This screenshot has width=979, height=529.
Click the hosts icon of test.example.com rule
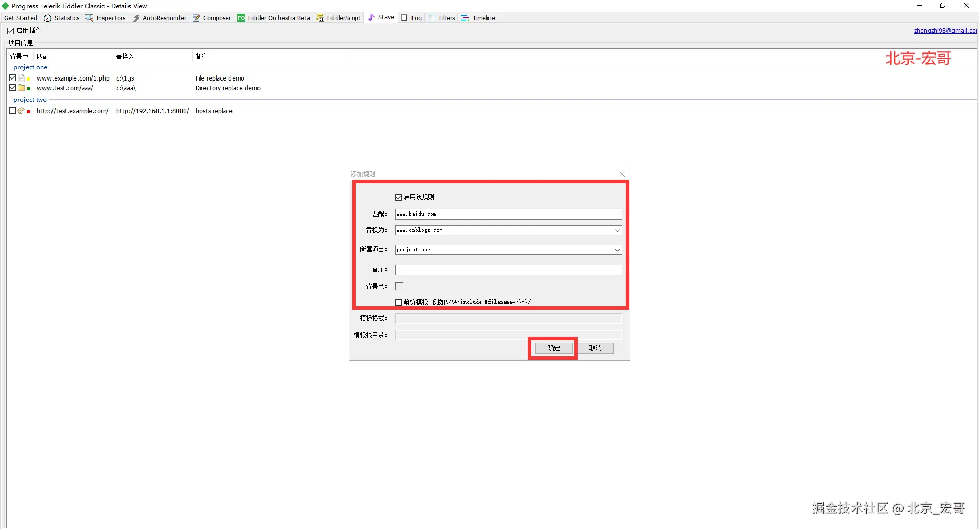point(21,111)
